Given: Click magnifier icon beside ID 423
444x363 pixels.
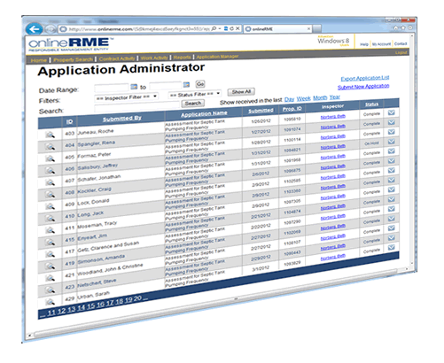Looking at the screenshot, I should (51, 290).
